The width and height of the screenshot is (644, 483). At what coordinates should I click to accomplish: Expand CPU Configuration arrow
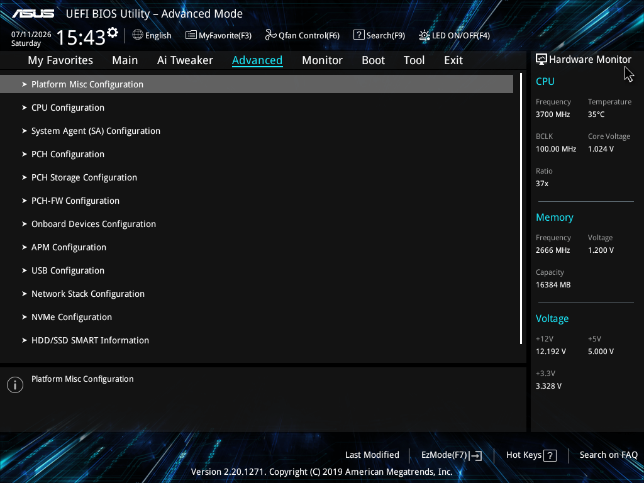(25, 108)
